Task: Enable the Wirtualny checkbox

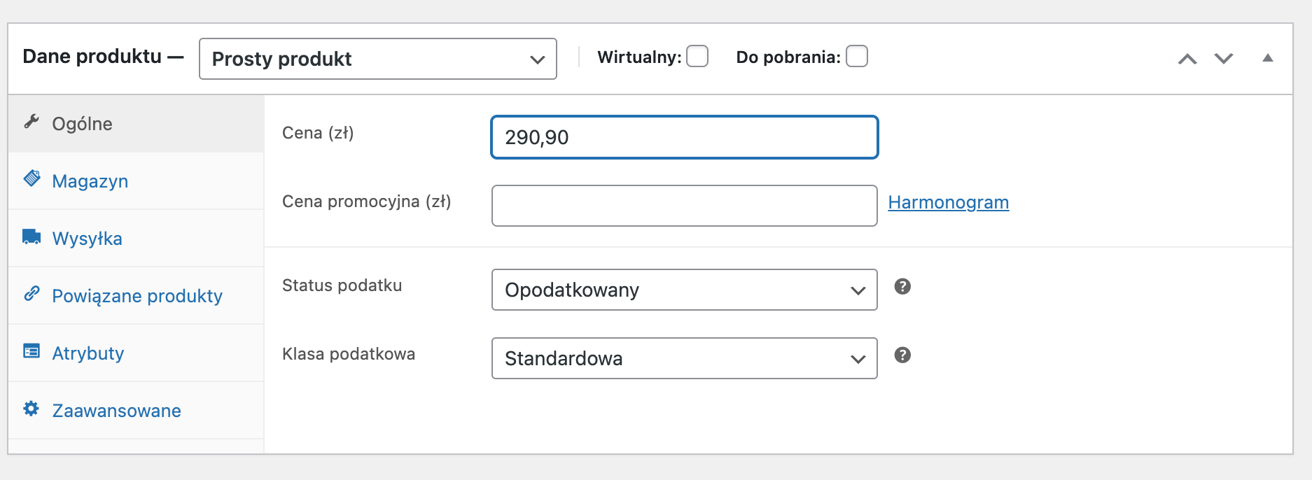Action: click(697, 56)
